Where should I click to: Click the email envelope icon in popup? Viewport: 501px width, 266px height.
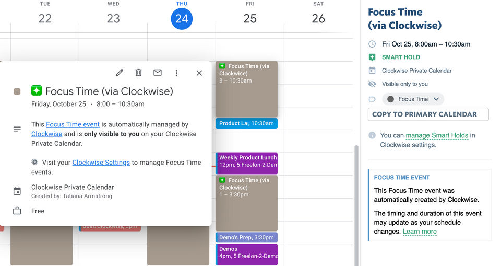[158, 73]
